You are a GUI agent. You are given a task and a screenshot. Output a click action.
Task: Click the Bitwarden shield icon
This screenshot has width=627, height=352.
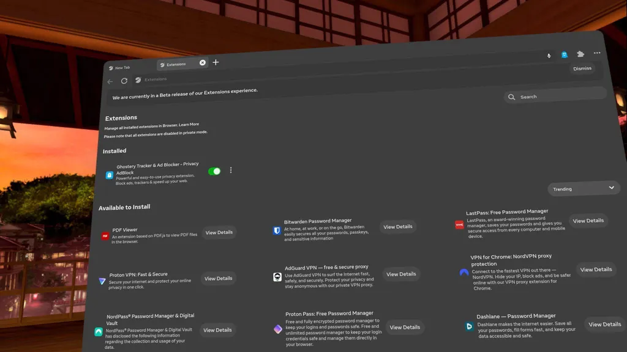277,230
